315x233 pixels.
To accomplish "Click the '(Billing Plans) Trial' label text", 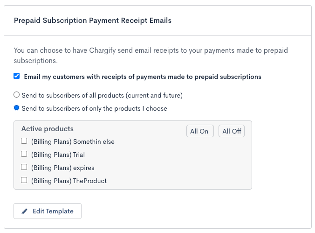I will coord(58,155).
